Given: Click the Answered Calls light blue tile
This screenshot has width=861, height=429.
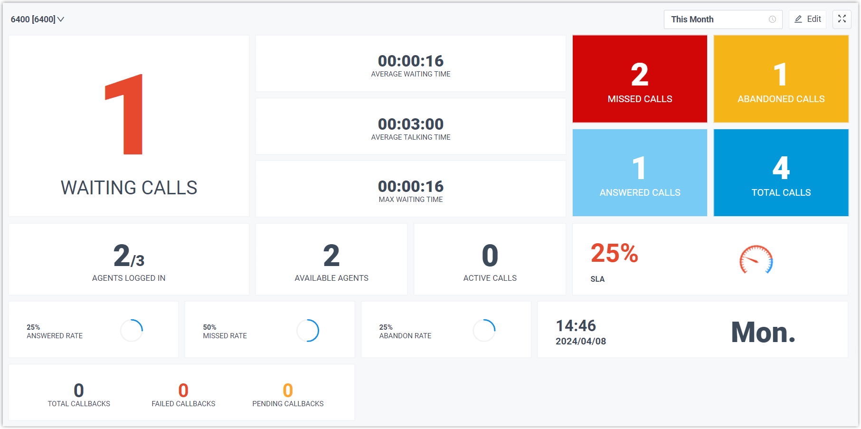Looking at the screenshot, I should click(x=640, y=172).
